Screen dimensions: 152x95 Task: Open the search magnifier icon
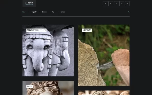(129, 12)
